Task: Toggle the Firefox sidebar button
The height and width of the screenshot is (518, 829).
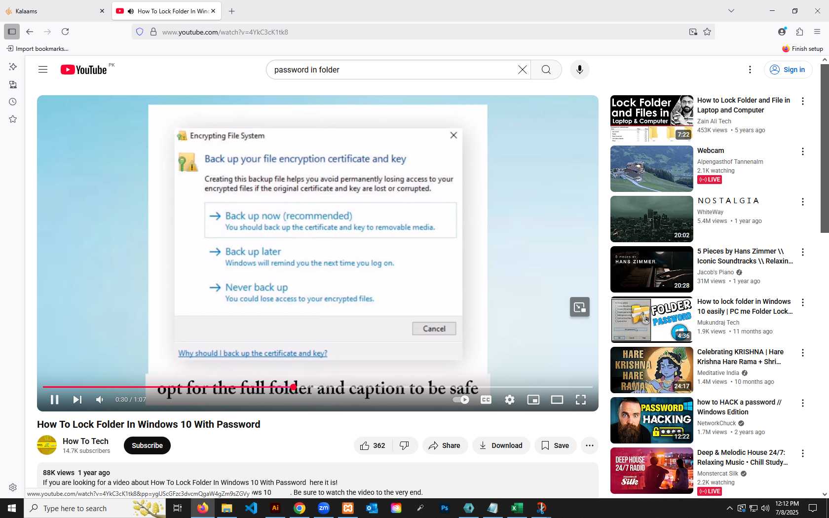Action: pyautogui.click(x=12, y=32)
